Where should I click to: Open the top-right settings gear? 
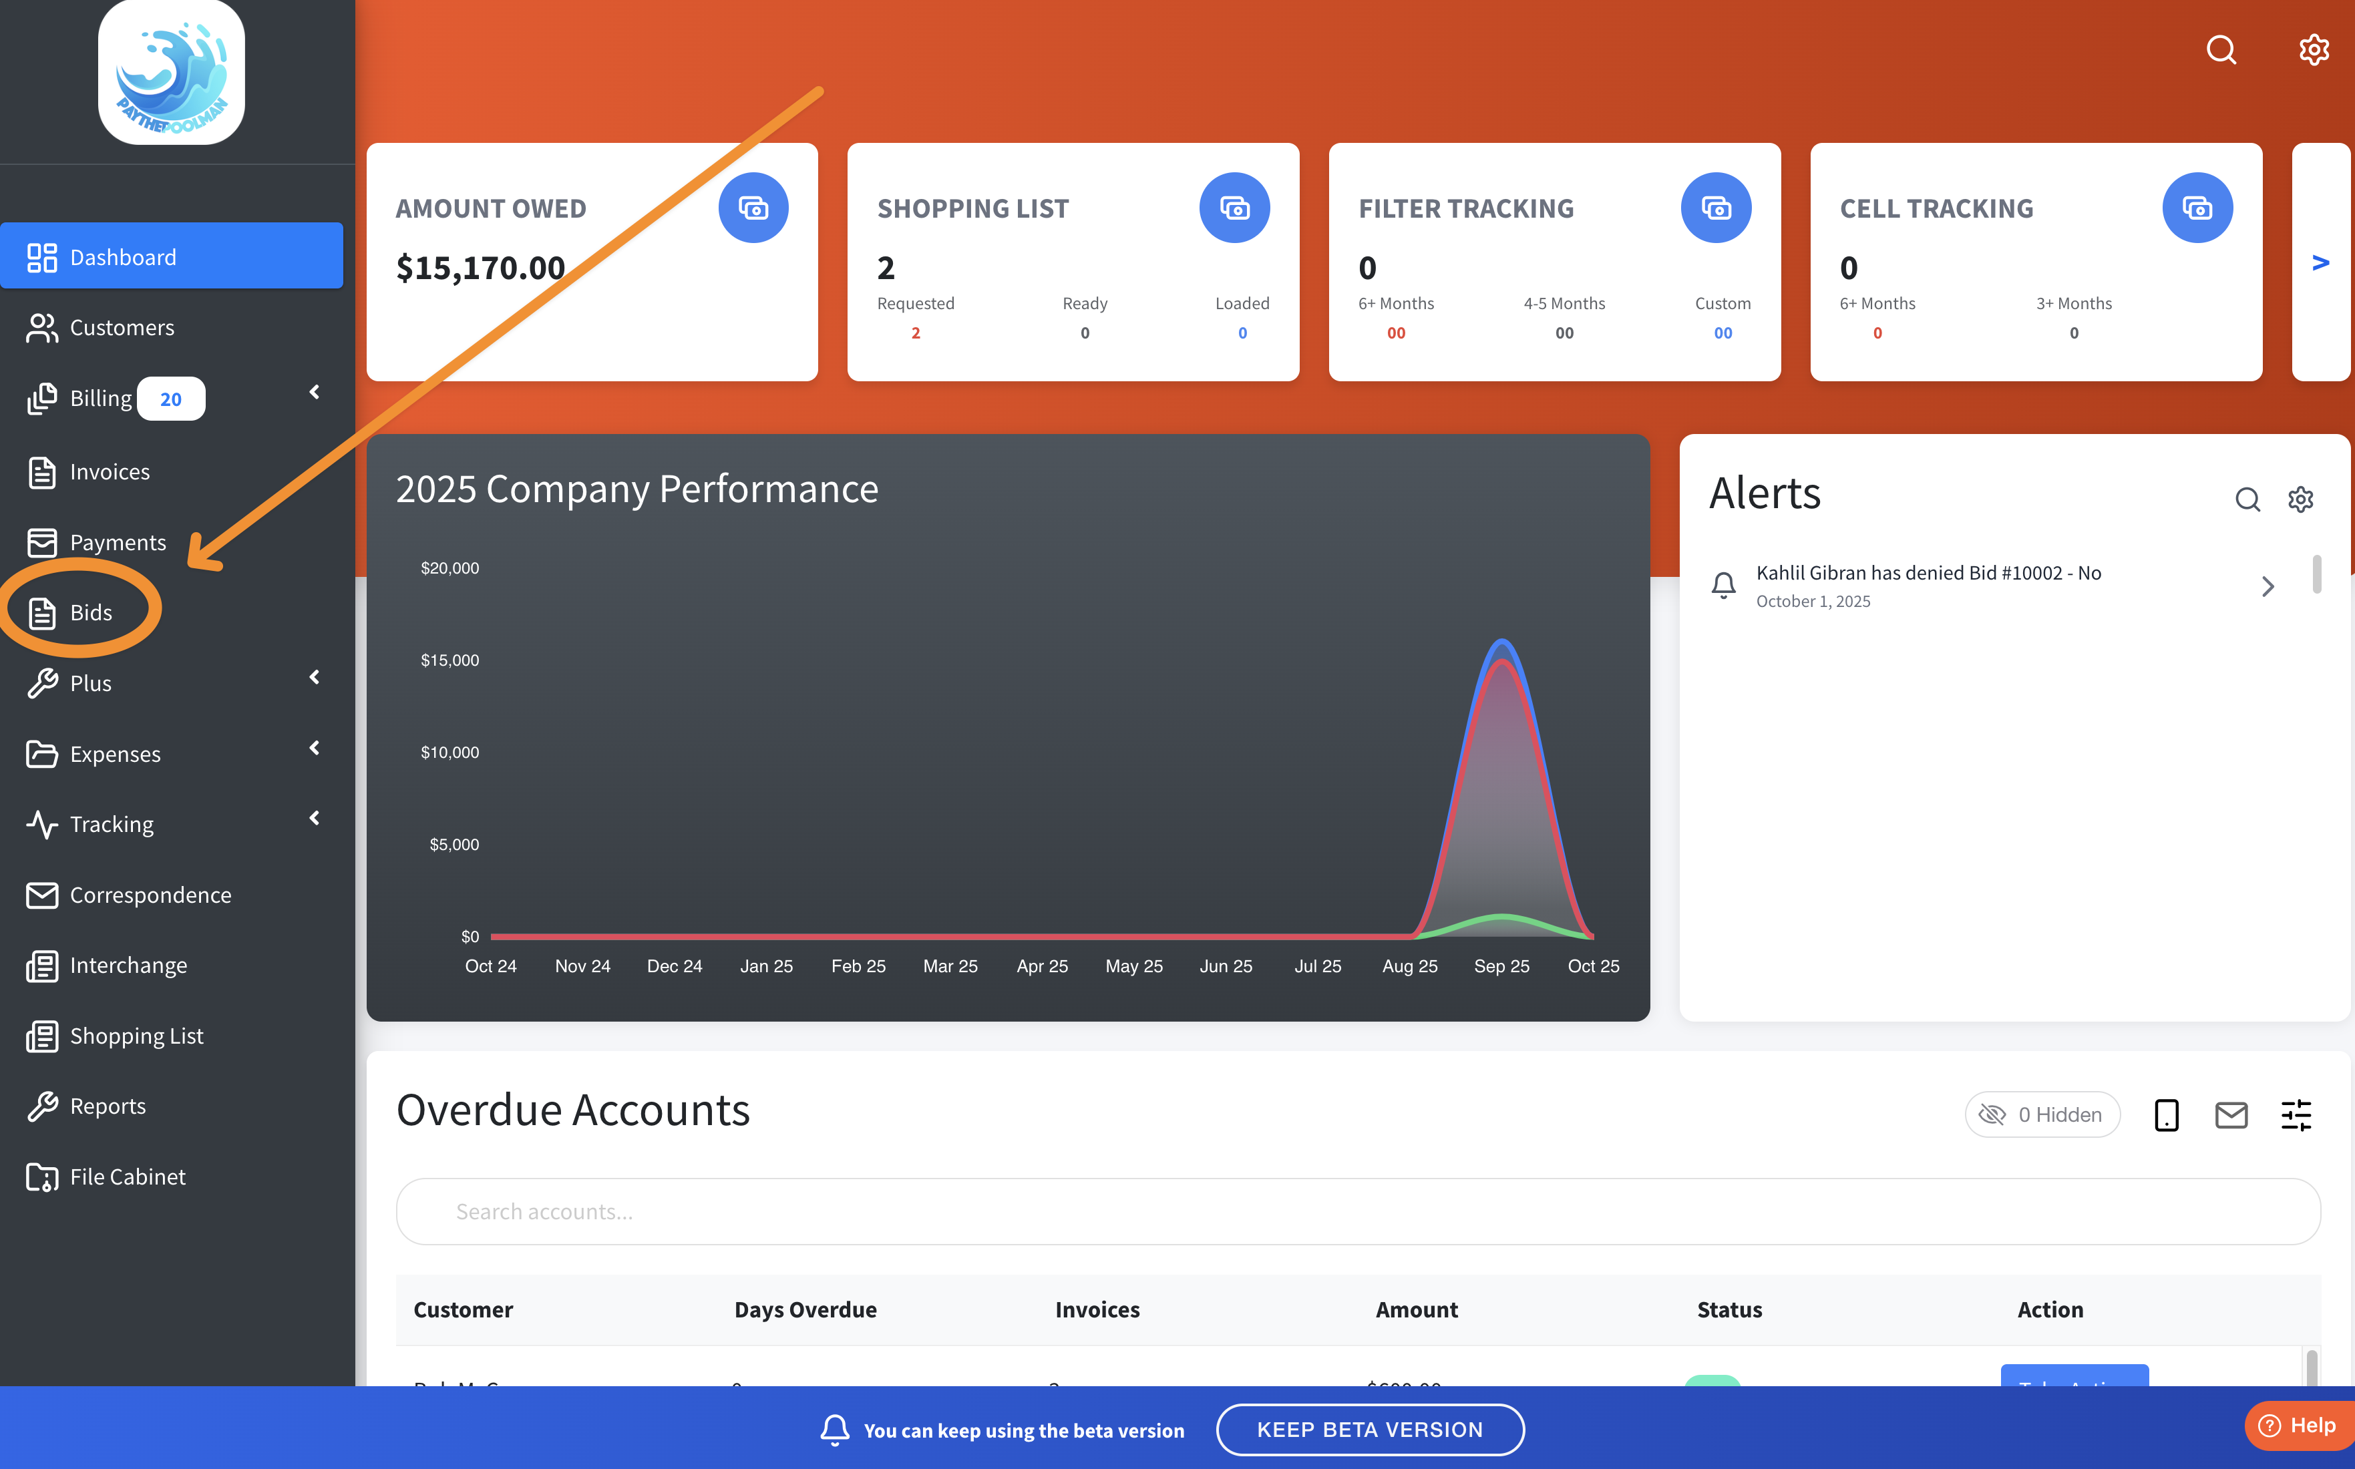click(x=2313, y=49)
